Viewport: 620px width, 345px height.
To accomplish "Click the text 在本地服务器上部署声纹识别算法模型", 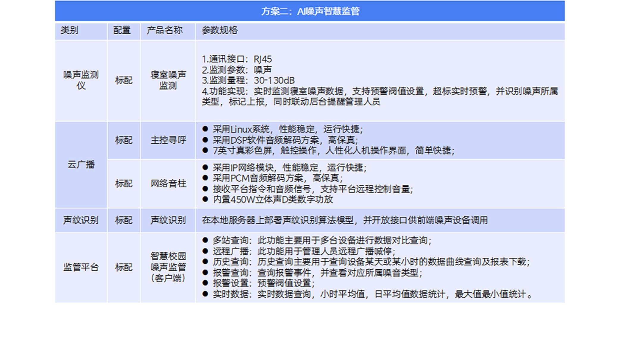I will [x=344, y=220].
